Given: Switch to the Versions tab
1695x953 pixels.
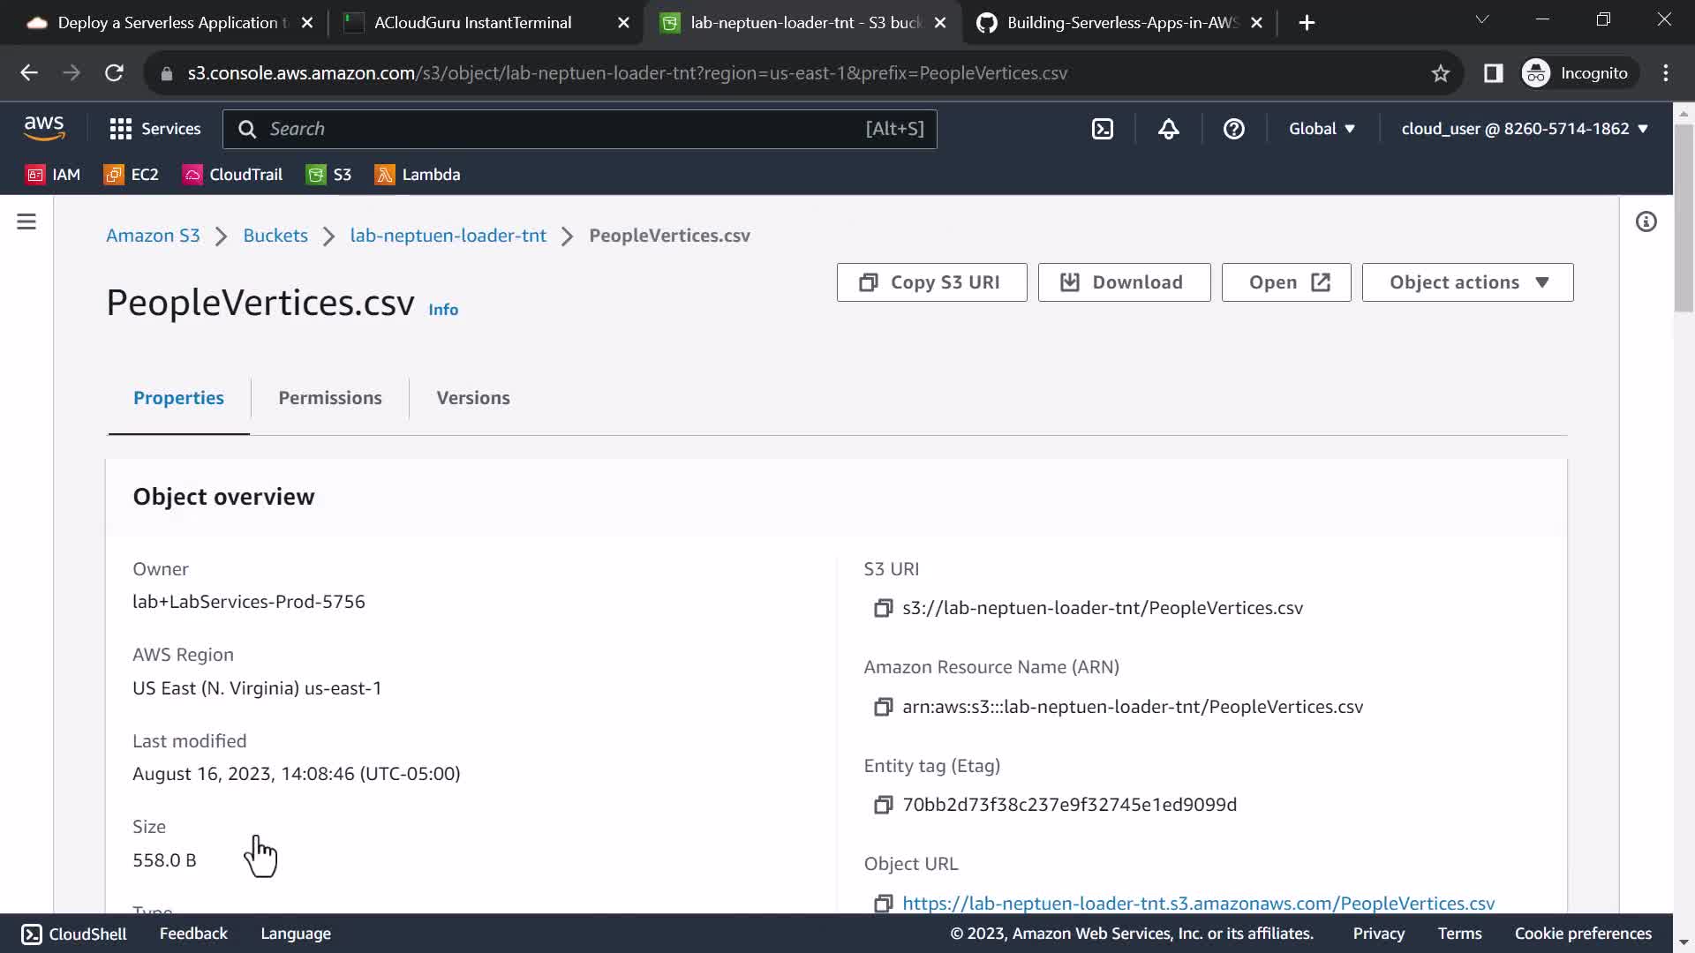Looking at the screenshot, I should [x=473, y=398].
